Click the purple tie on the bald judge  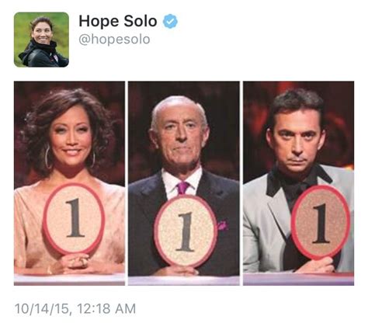(183, 188)
